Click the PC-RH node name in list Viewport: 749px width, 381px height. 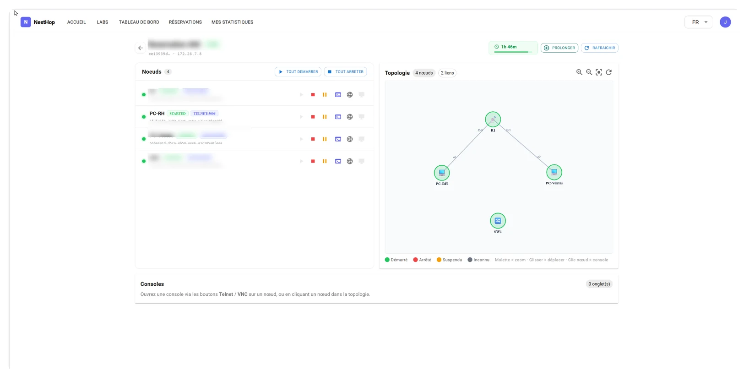(157, 114)
